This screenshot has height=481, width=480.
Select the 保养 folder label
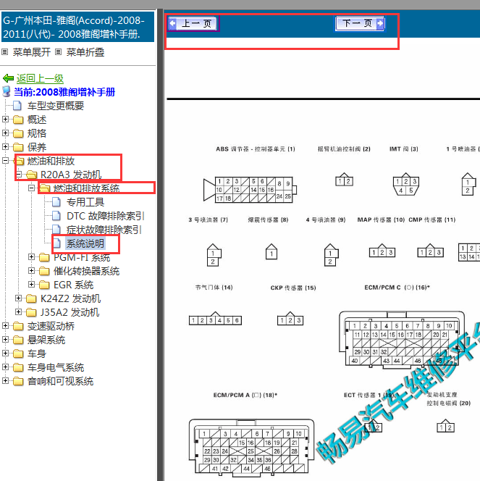point(37,147)
